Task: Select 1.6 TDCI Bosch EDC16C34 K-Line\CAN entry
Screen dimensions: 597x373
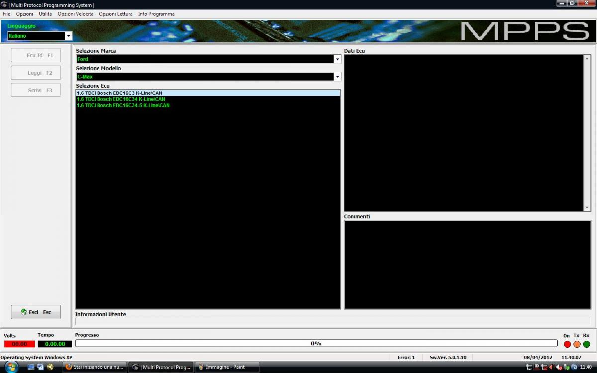Action: pyautogui.click(x=208, y=99)
